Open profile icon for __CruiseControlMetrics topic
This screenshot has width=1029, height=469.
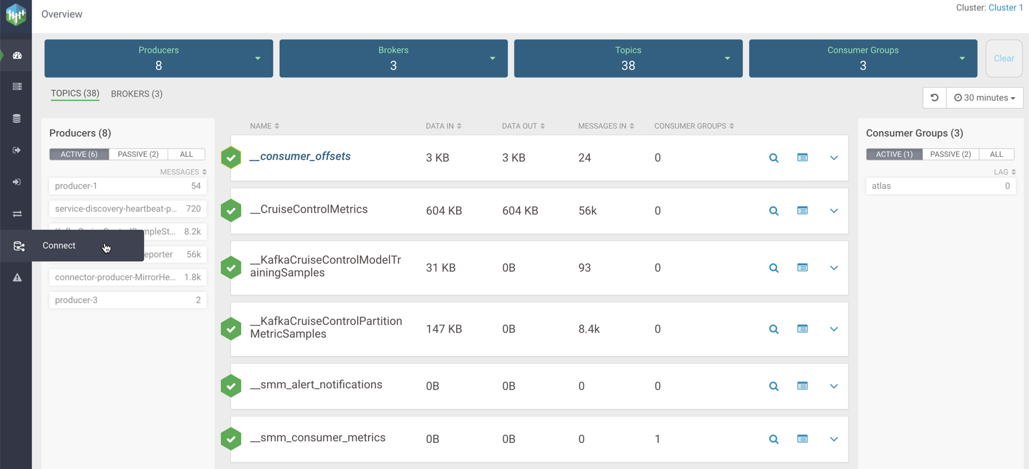point(802,211)
